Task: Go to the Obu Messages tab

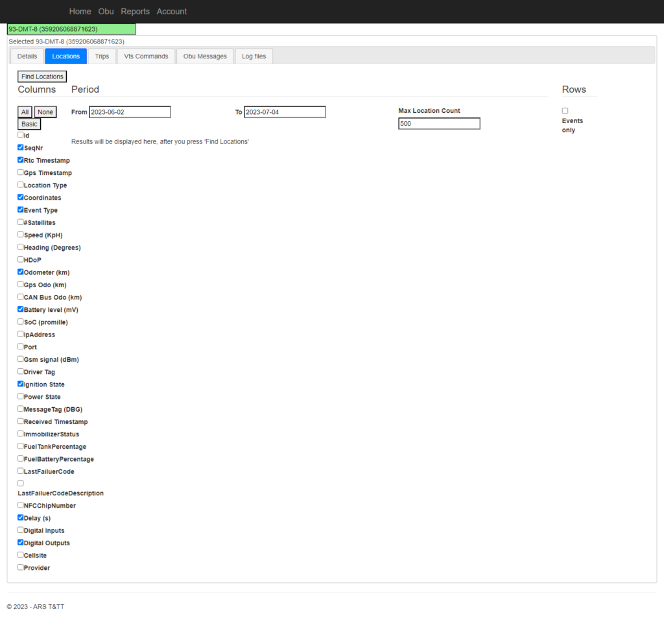Action: (x=205, y=56)
